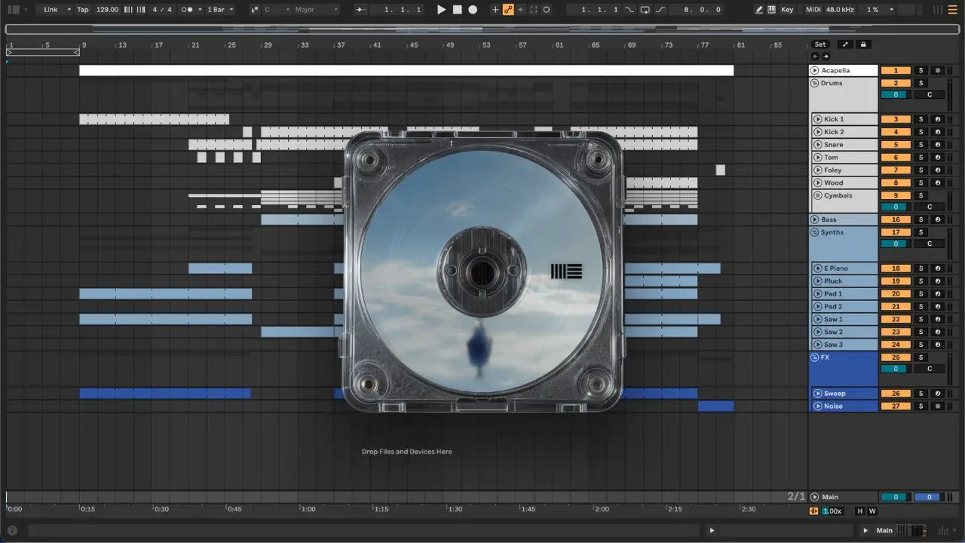Expand the 1 Bar quantization menu
Viewport: 965px width, 543px height.
click(x=220, y=10)
